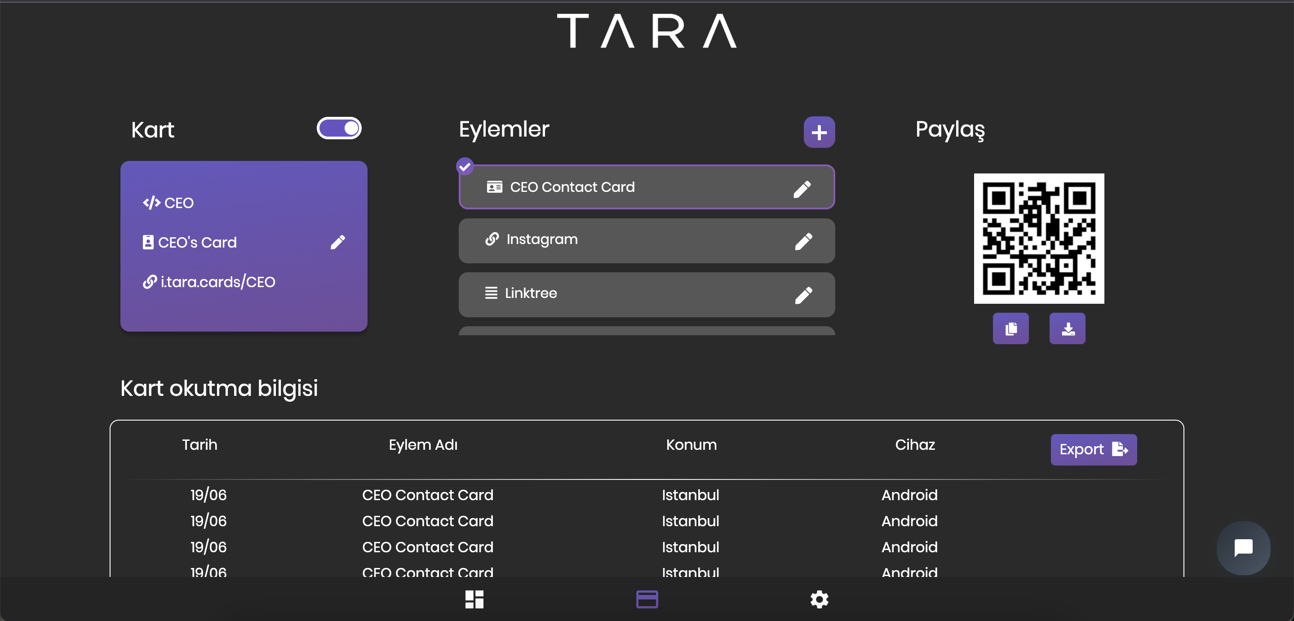Click the Tarih column header
1294x621 pixels.
coord(199,445)
